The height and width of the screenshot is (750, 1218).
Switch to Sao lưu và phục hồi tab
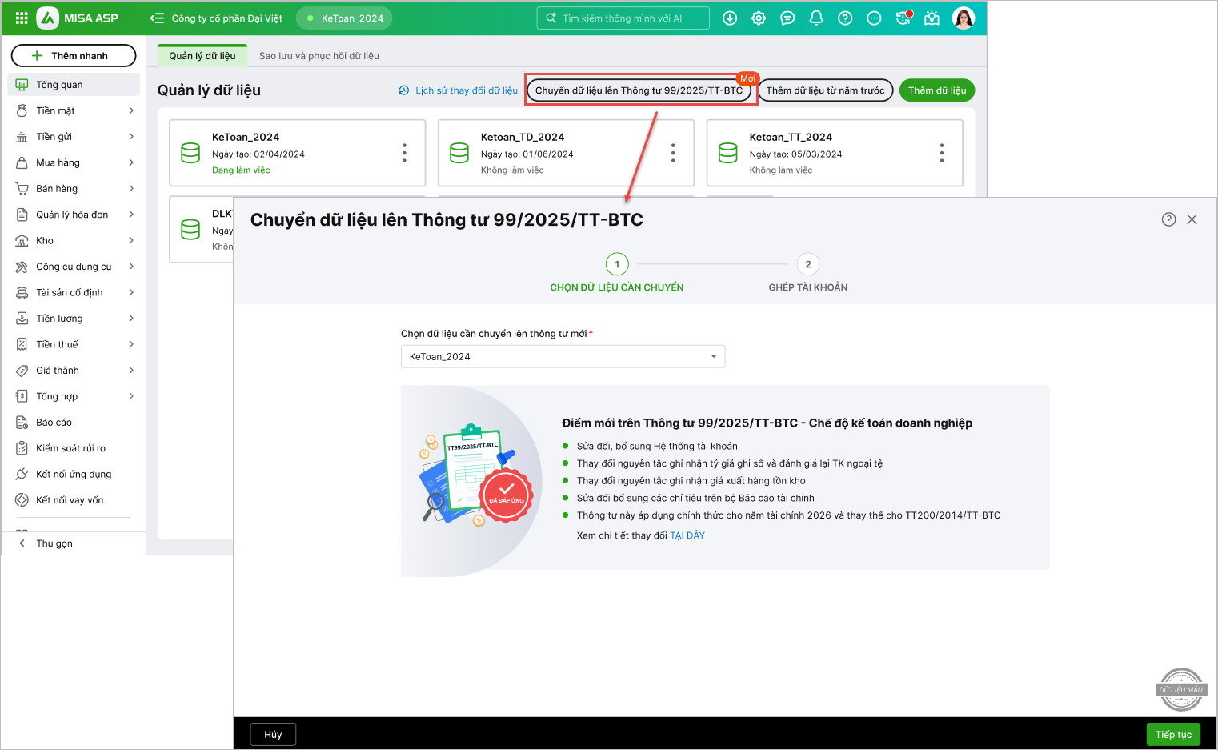[319, 56]
